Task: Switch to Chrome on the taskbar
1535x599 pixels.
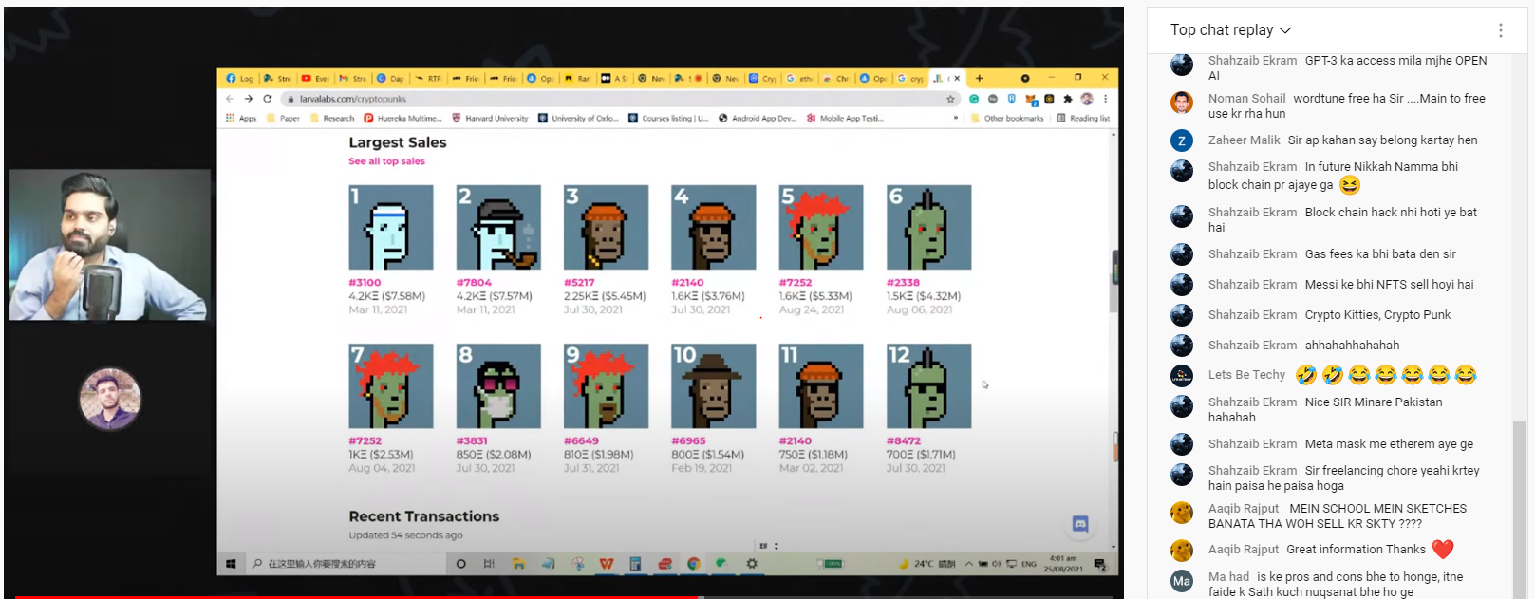Action: click(x=694, y=564)
